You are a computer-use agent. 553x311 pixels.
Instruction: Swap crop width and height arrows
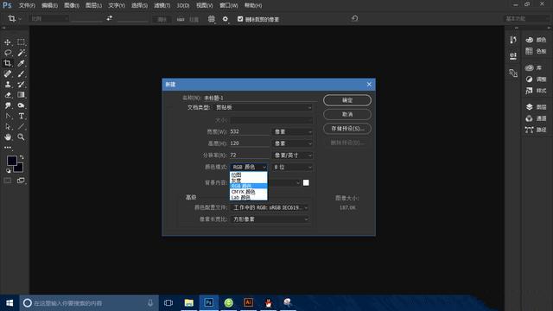click(110, 18)
